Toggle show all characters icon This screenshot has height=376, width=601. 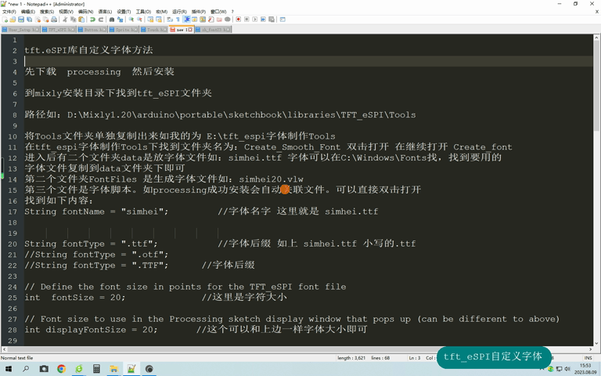[178, 19]
